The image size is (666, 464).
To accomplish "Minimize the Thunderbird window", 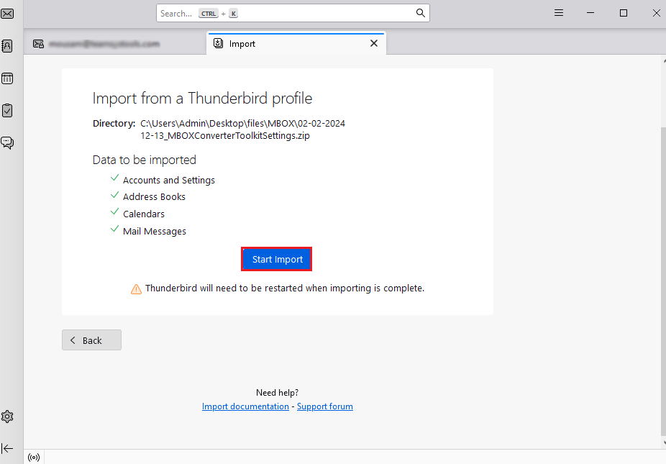I will click(x=590, y=13).
